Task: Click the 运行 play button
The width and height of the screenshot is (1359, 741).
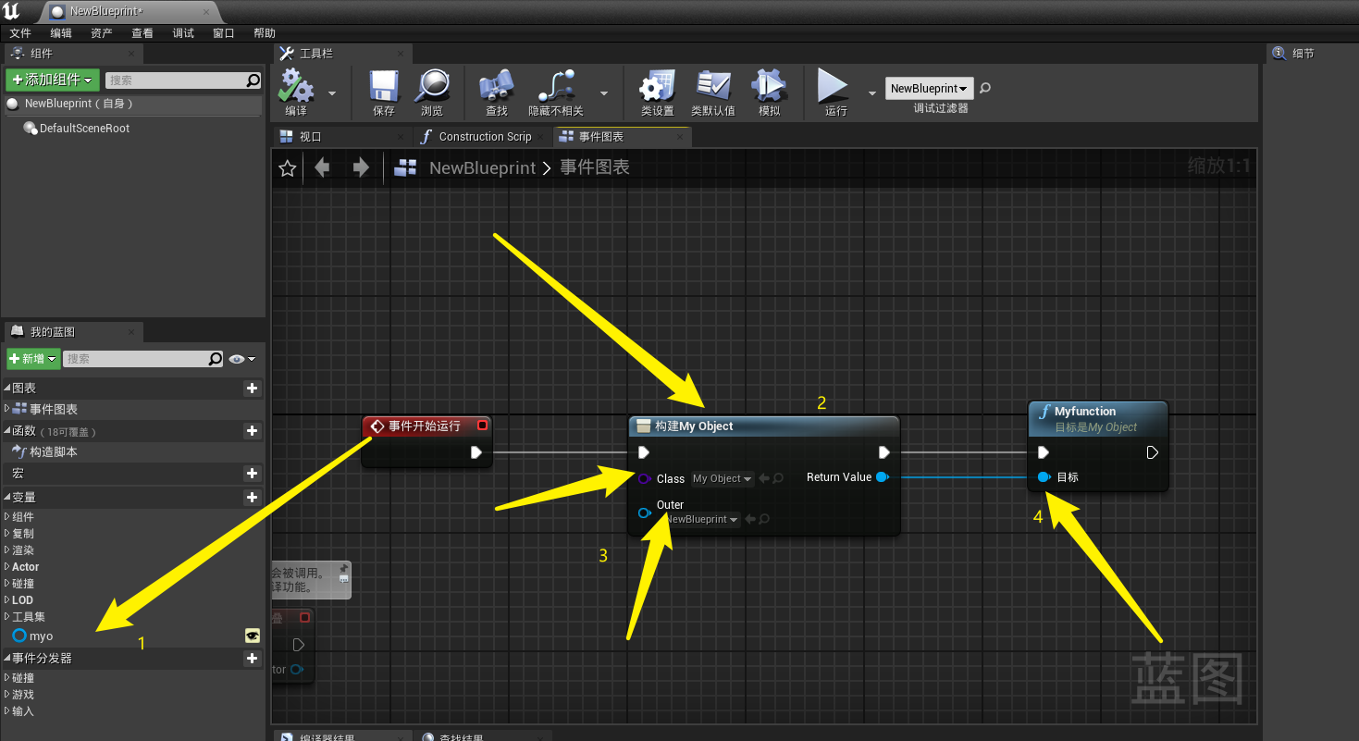Action: point(834,86)
